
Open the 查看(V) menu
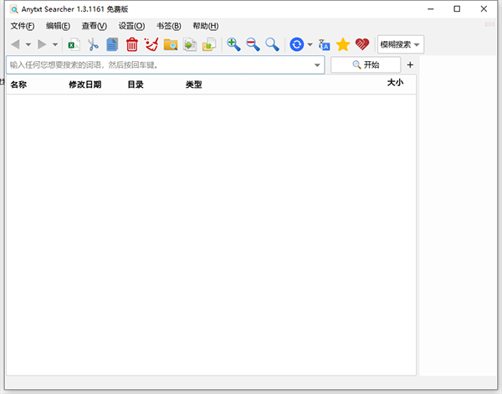point(94,26)
